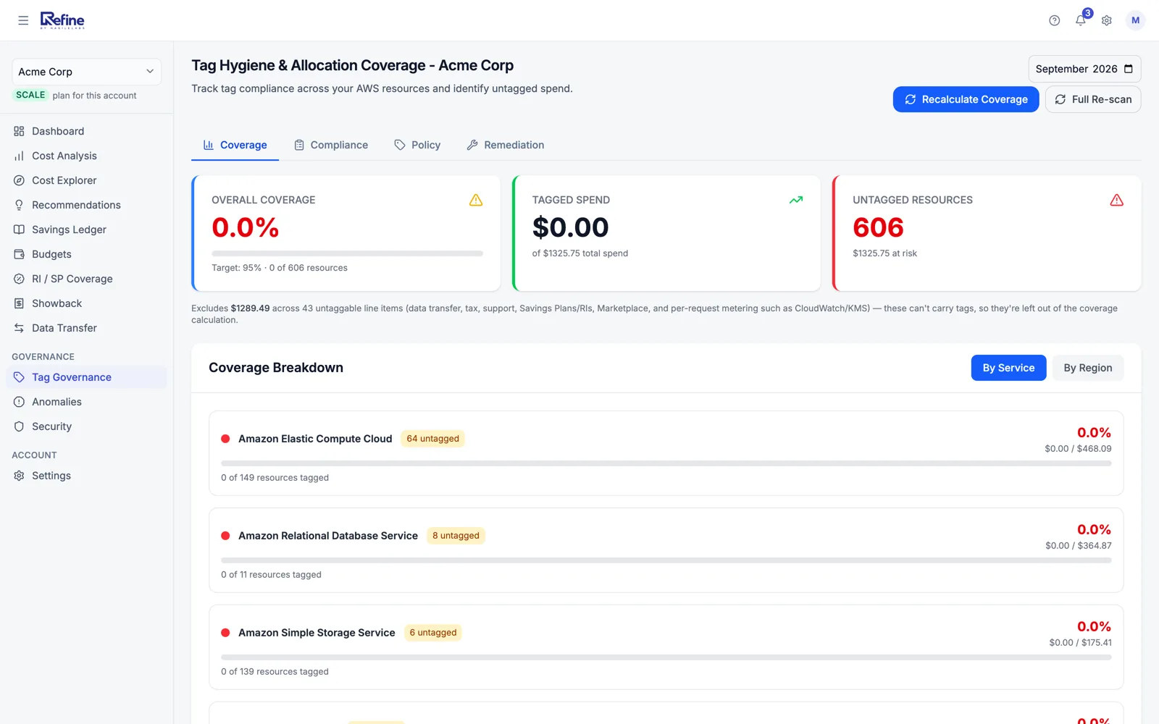The image size is (1159, 724).
Task: Open the help question mark icon
Action: click(x=1055, y=20)
